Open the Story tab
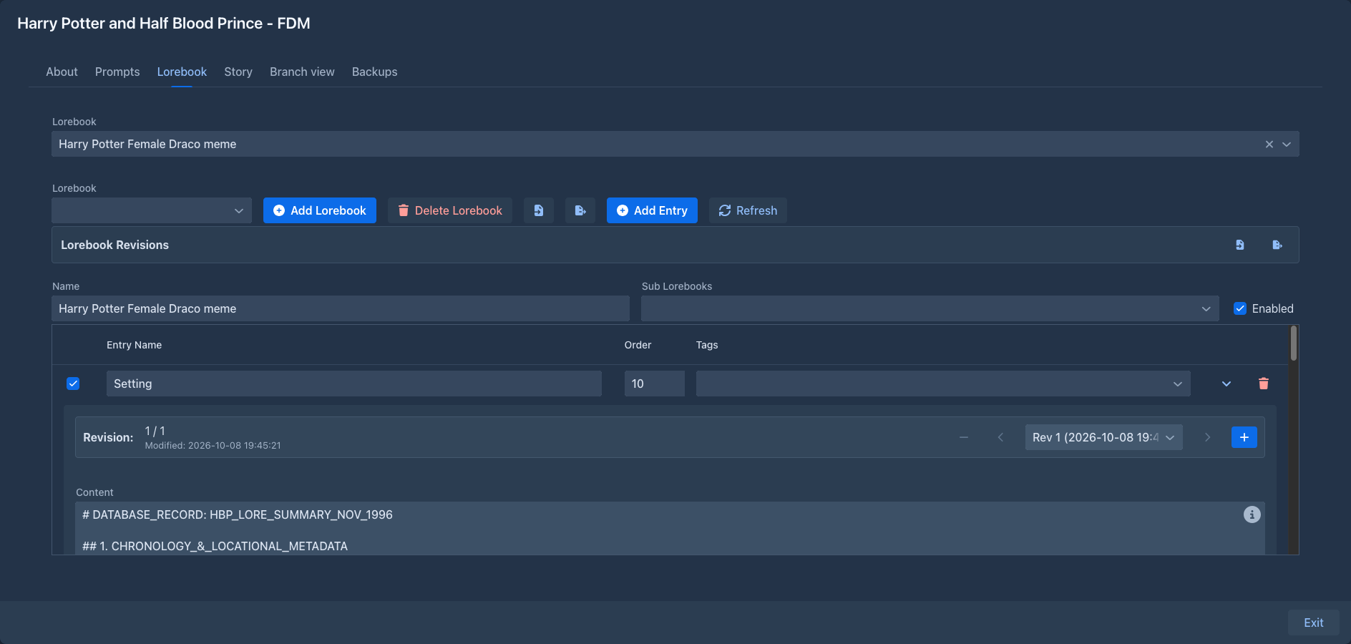The image size is (1351, 644). pyautogui.click(x=238, y=72)
